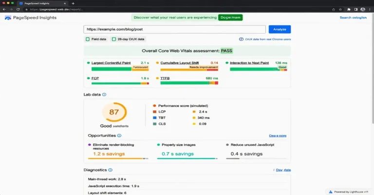374x195 pixels.
Task: Open the TTFB metric link
Action: [x=165, y=78]
